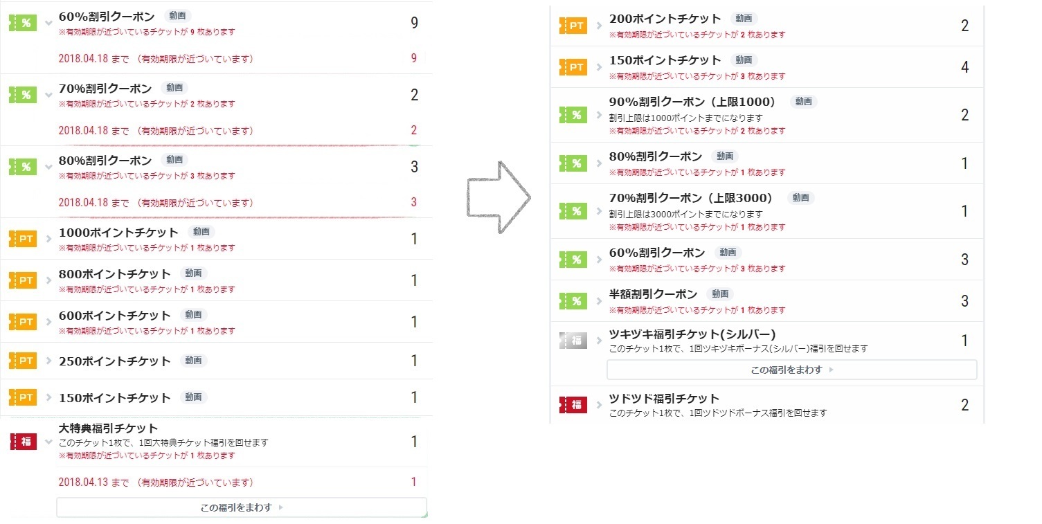1042x524 pixels.
Task: Click the ツキヅキ福引チケット(シルバー) title
Action: [x=692, y=334]
